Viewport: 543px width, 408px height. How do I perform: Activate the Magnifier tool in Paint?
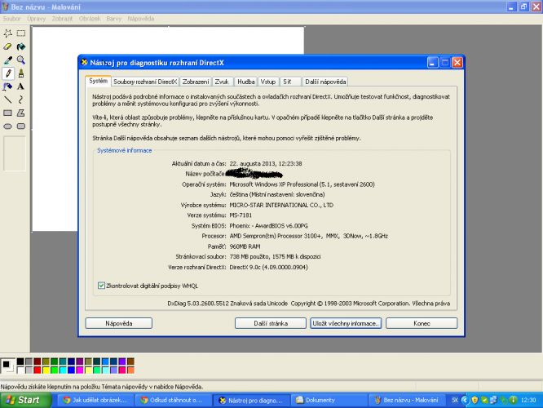(21, 60)
